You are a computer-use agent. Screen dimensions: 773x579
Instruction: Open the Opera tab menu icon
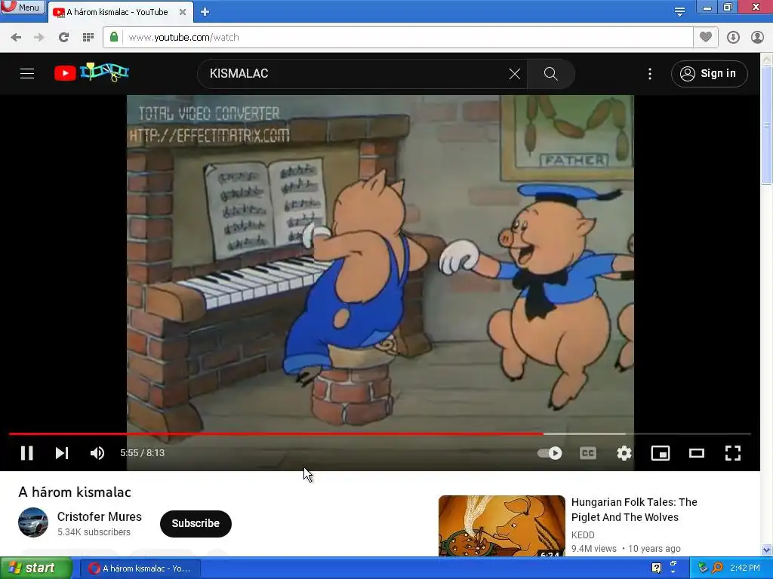pos(679,11)
